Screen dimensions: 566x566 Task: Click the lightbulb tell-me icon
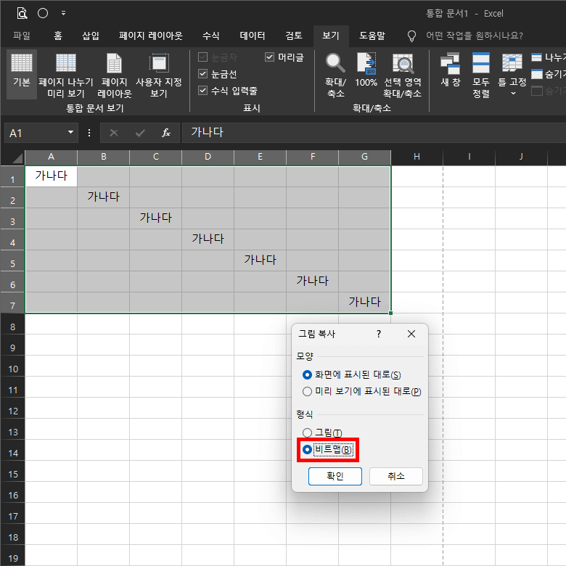[411, 36]
